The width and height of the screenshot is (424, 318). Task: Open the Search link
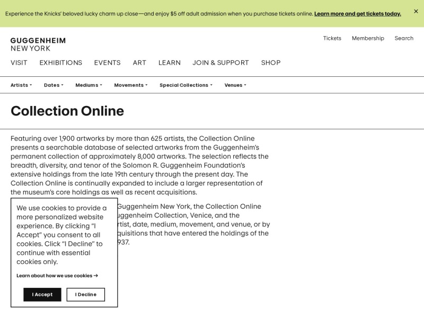(404, 38)
